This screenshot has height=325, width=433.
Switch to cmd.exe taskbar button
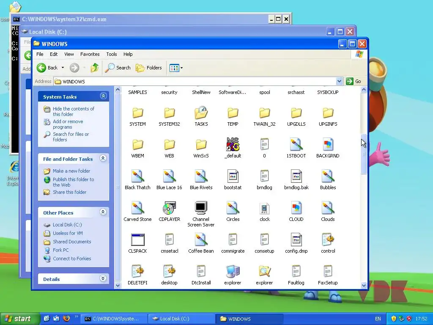coord(114,319)
